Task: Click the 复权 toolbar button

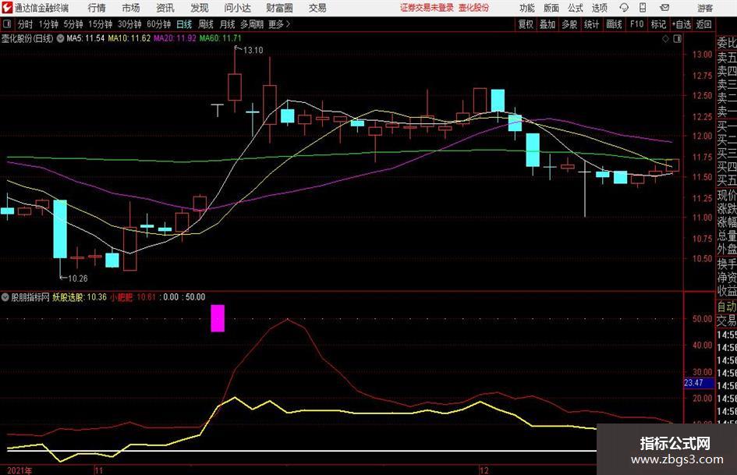Action: [x=526, y=24]
